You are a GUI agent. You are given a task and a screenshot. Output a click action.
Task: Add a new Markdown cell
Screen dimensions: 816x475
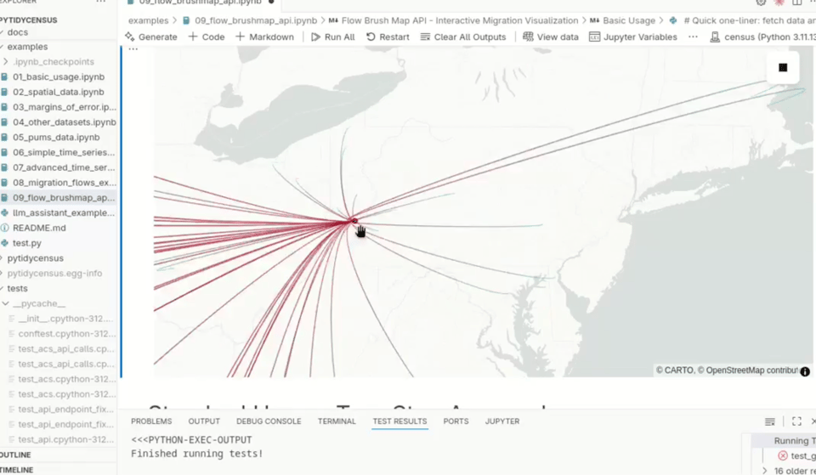(264, 37)
